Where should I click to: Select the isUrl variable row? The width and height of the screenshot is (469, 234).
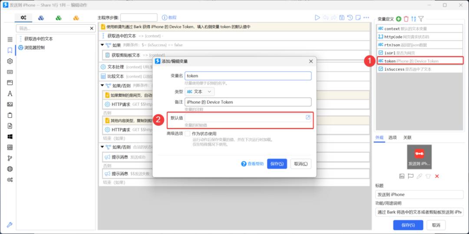pos(419,53)
